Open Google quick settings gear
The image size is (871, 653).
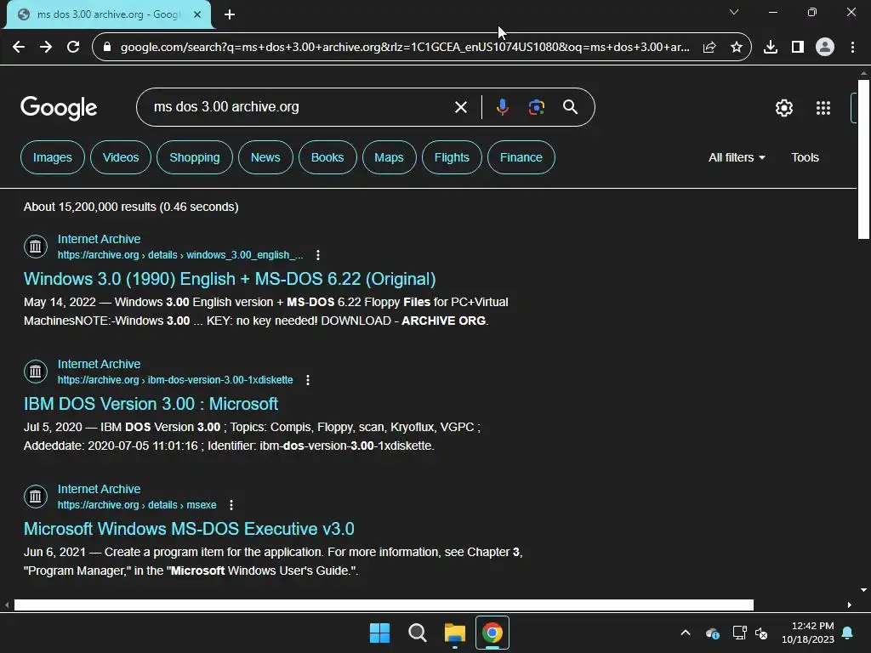(x=783, y=108)
